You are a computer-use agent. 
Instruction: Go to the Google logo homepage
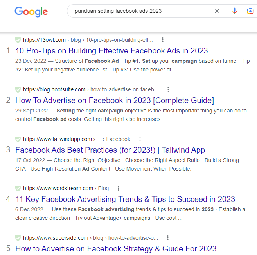tap(31, 12)
